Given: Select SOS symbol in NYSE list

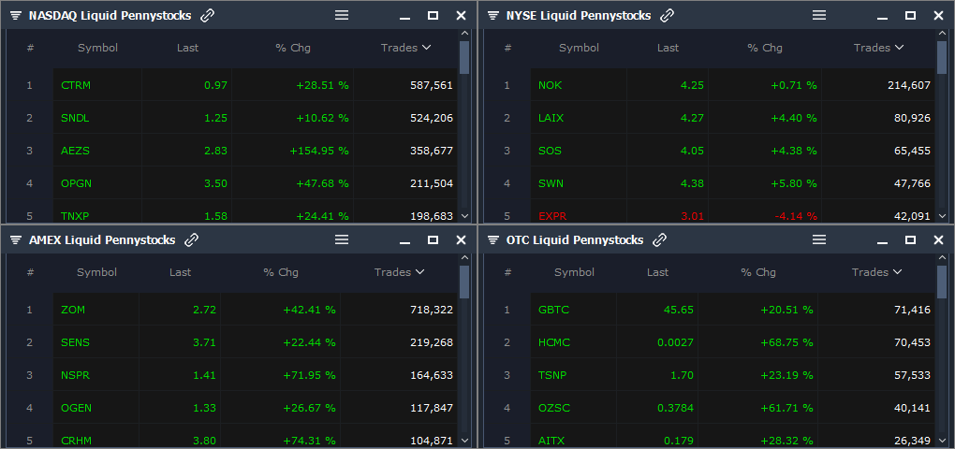Looking at the screenshot, I should coord(550,151).
